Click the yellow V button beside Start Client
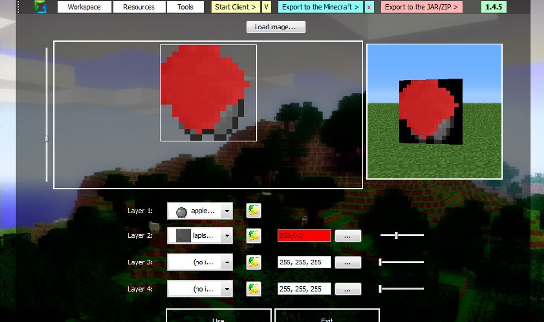Image resolution: width=544 pixels, height=322 pixels. (x=266, y=7)
